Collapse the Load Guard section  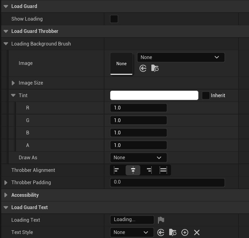(x=6, y=6)
